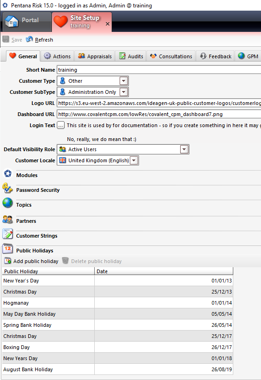This screenshot has height=380, width=261.
Task: Click the Save button label
Action: 17,40
